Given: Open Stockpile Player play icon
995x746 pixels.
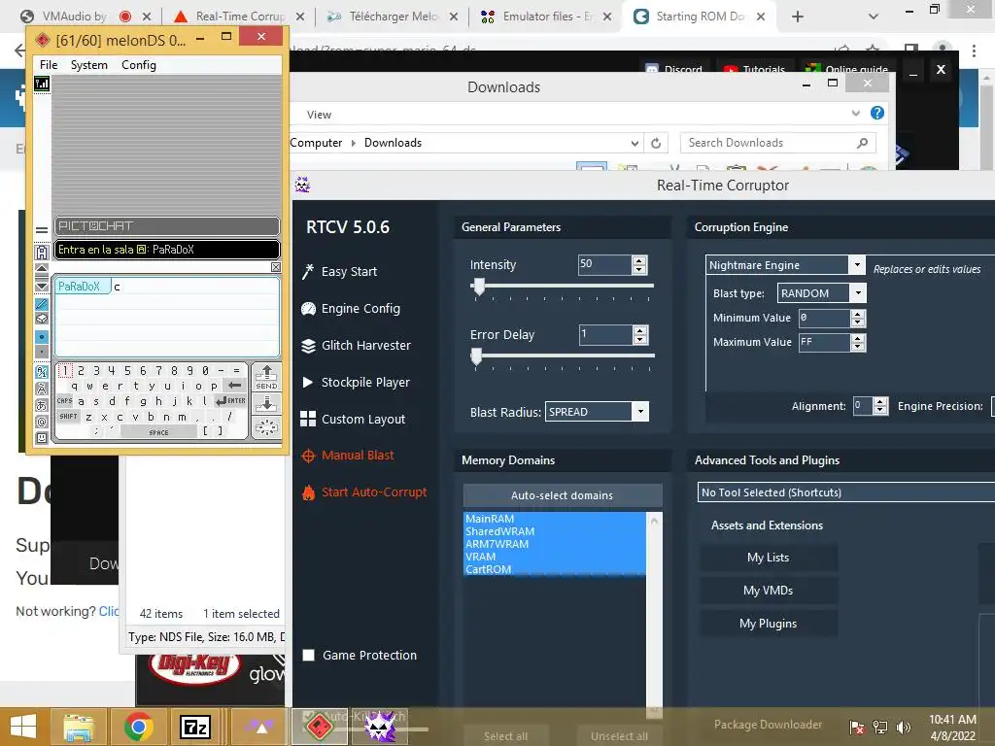Looking at the screenshot, I should pyautogui.click(x=308, y=383).
